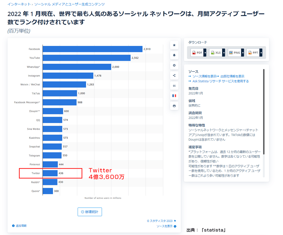Open chart settings gear icon

point(174,65)
